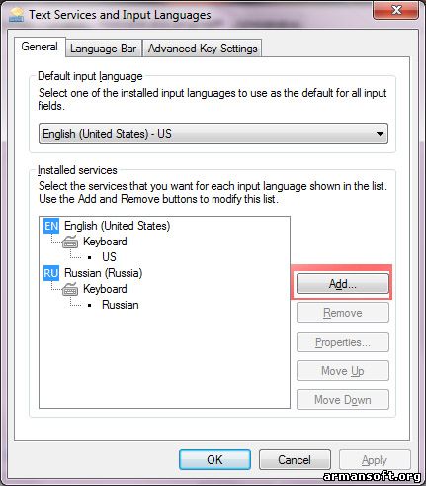
Task: Click the Remove button
Action: click(343, 313)
